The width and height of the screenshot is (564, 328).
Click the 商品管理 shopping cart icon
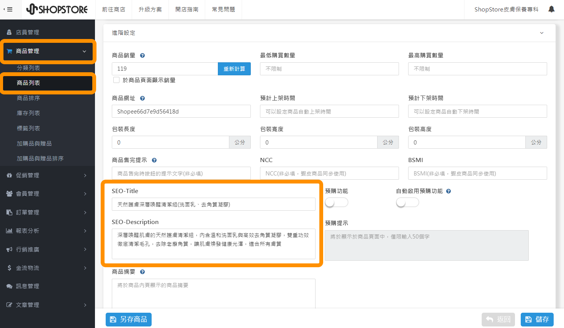(x=10, y=51)
